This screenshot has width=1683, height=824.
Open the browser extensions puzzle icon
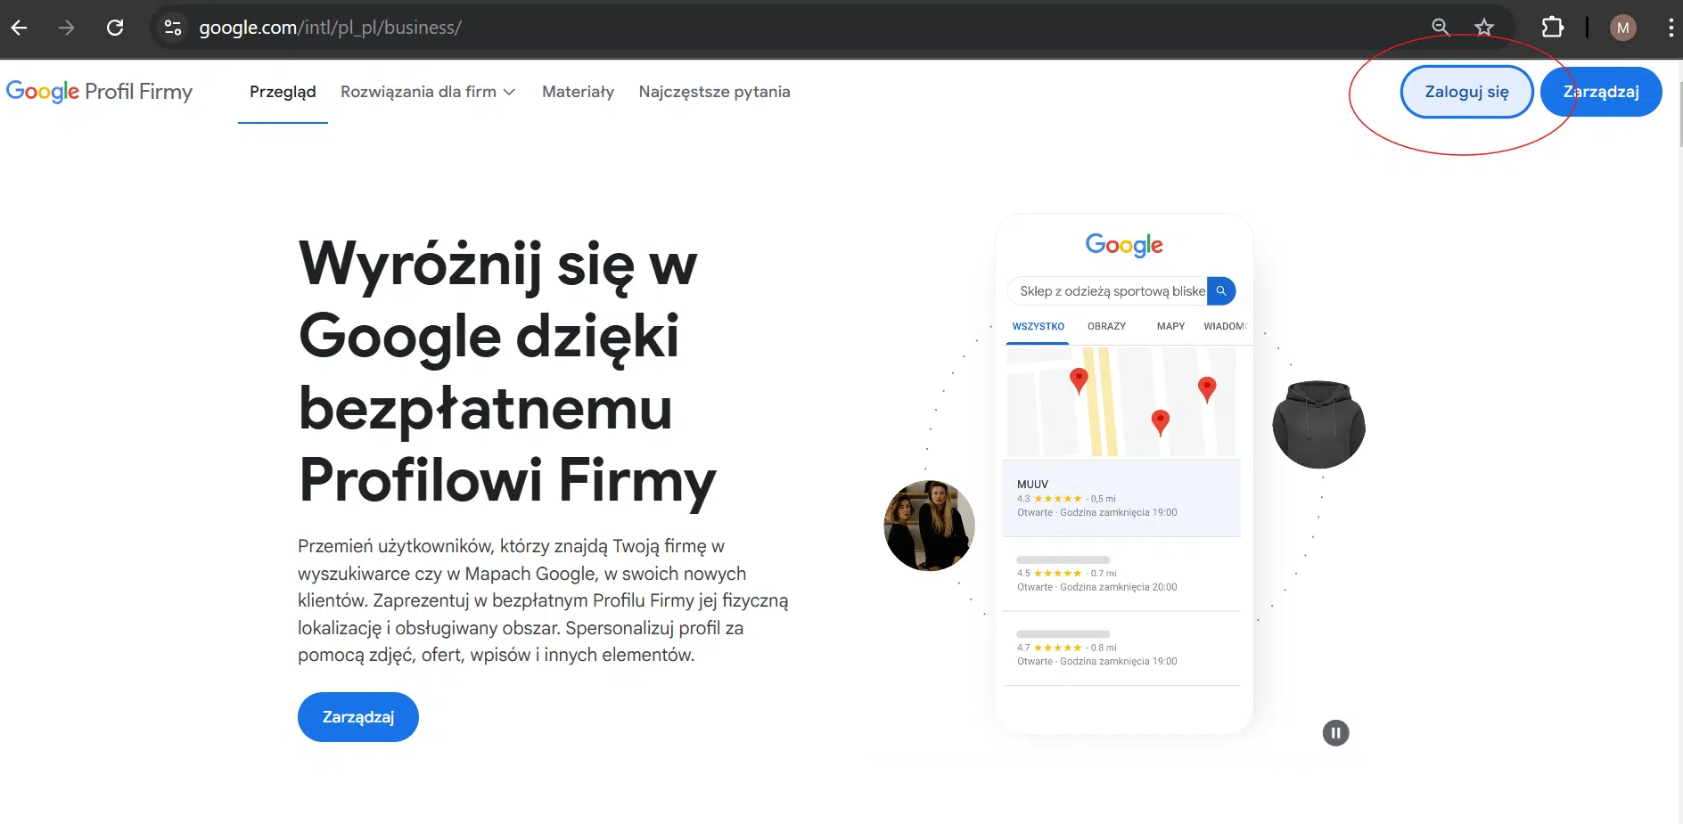tap(1553, 28)
